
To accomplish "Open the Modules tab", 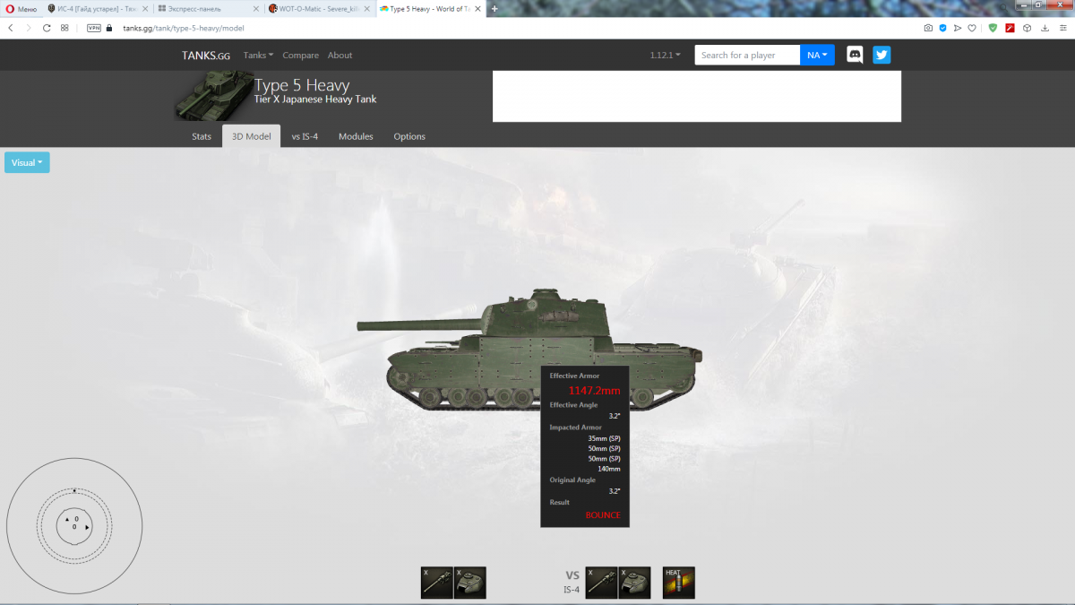I will tap(356, 136).
